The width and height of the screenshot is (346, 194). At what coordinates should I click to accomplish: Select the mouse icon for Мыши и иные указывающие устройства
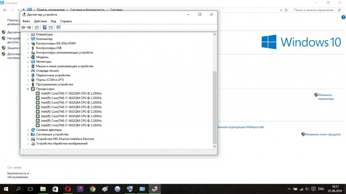pos(33,66)
